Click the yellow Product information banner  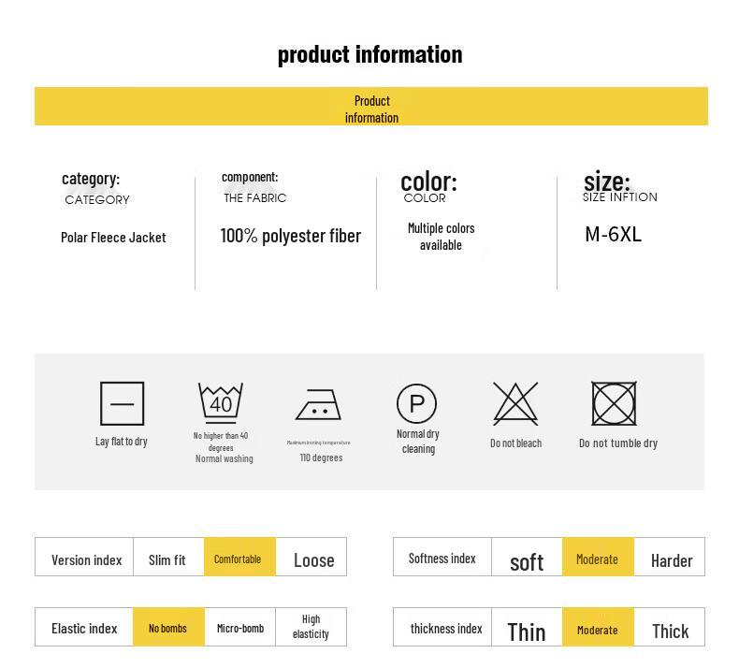click(x=371, y=107)
